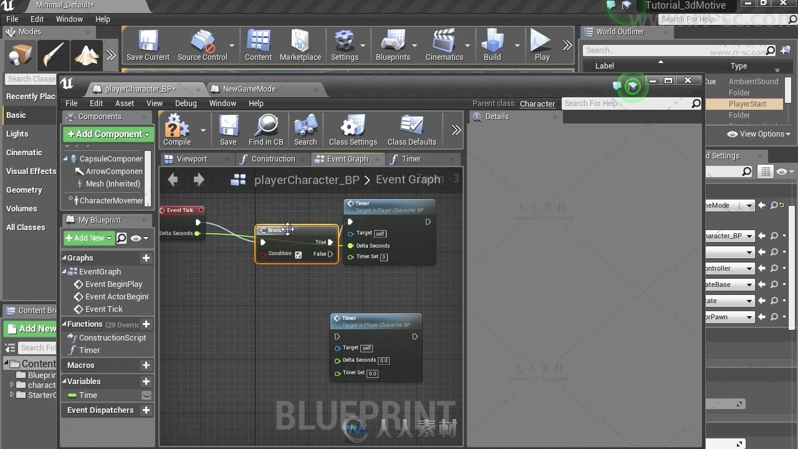Viewport: 798px width, 449px height.
Task: Click the Timer Set value field showing 3
Action: [383, 257]
